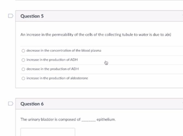Choose the increase in ADH production radio button
This screenshot has height=136, width=183.
pyautogui.click(x=23, y=60)
